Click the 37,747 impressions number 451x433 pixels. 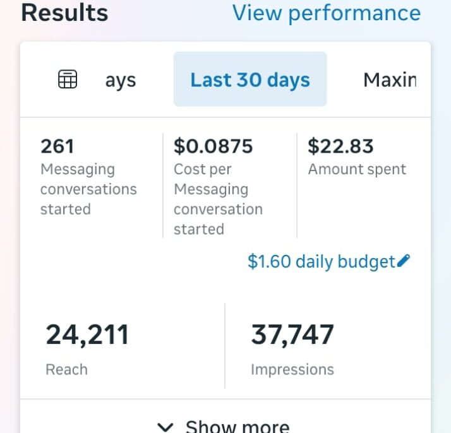pyautogui.click(x=292, y=335)
